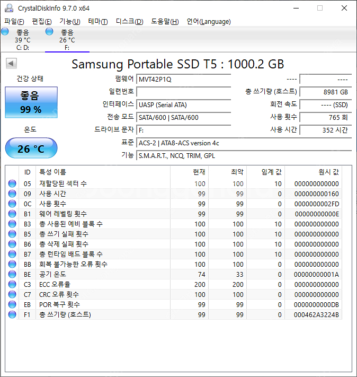This screenshot has height=377, width=357.
Task: Click status orb of attribute C7 row
Action: point(12,294)
